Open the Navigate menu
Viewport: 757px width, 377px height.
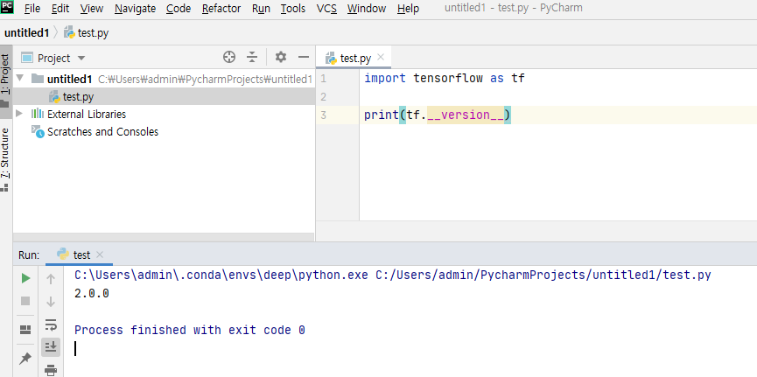[x=135, y=8]
